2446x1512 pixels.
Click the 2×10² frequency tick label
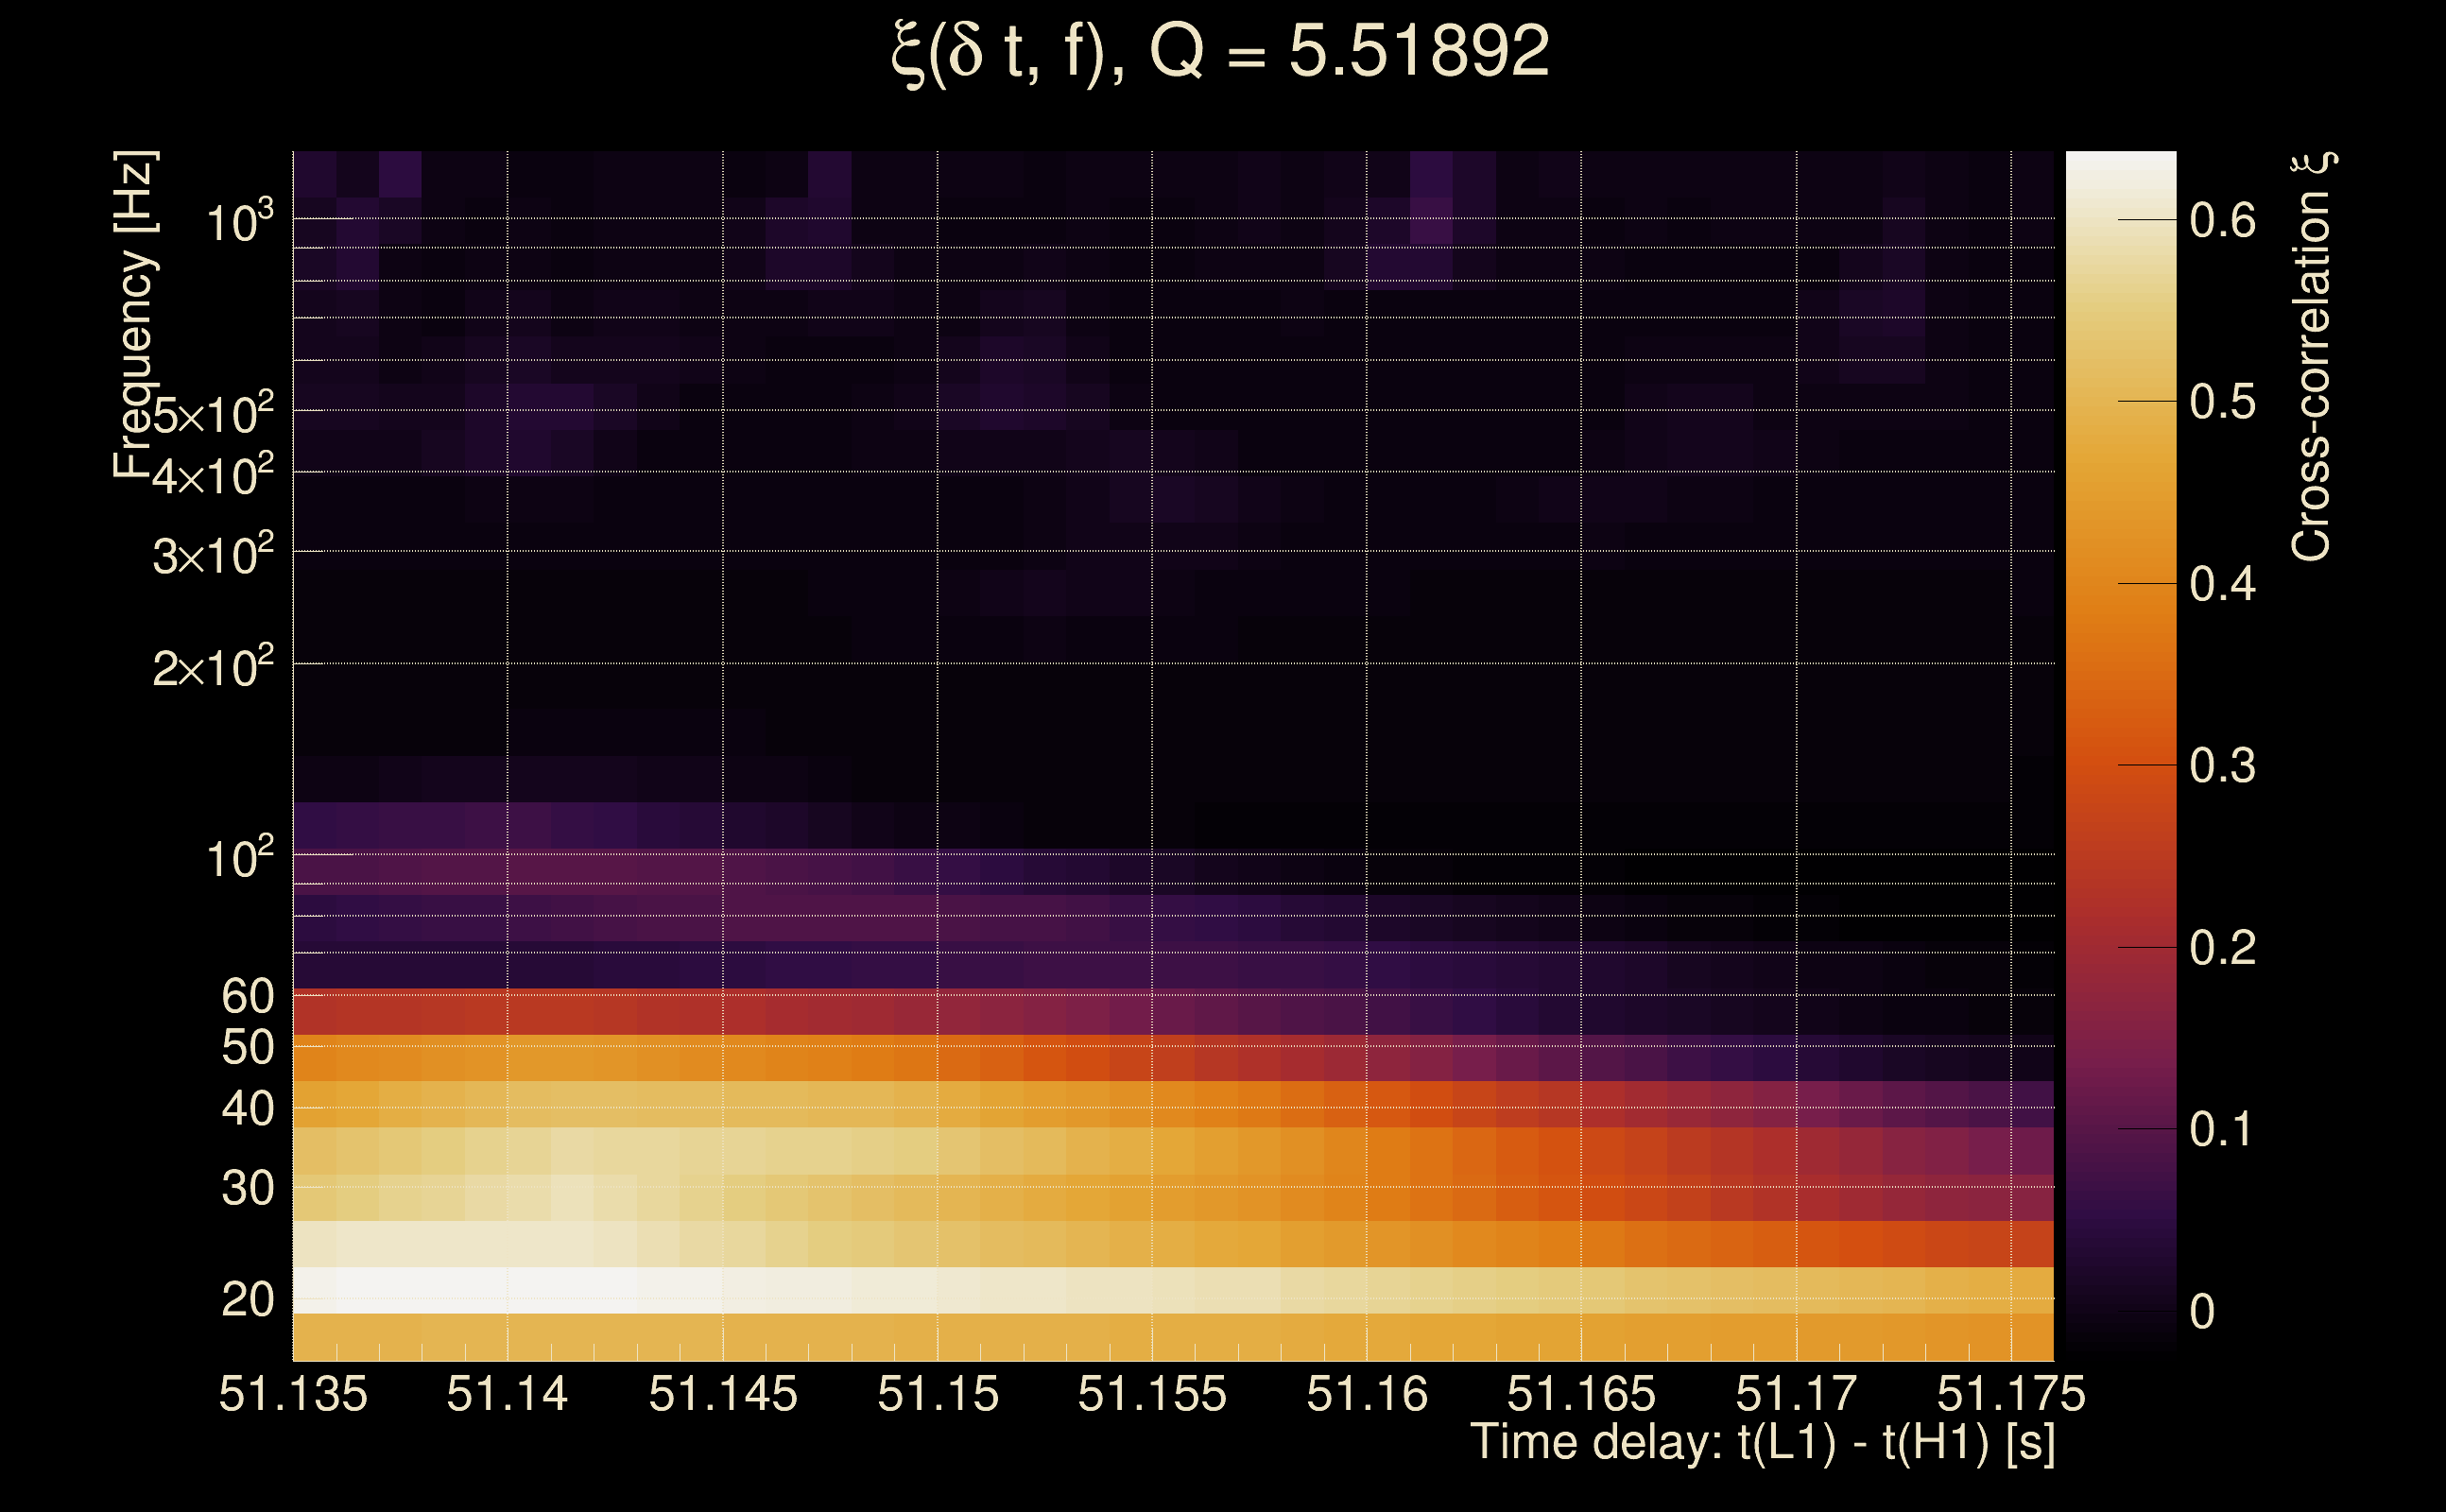(213, 667)
